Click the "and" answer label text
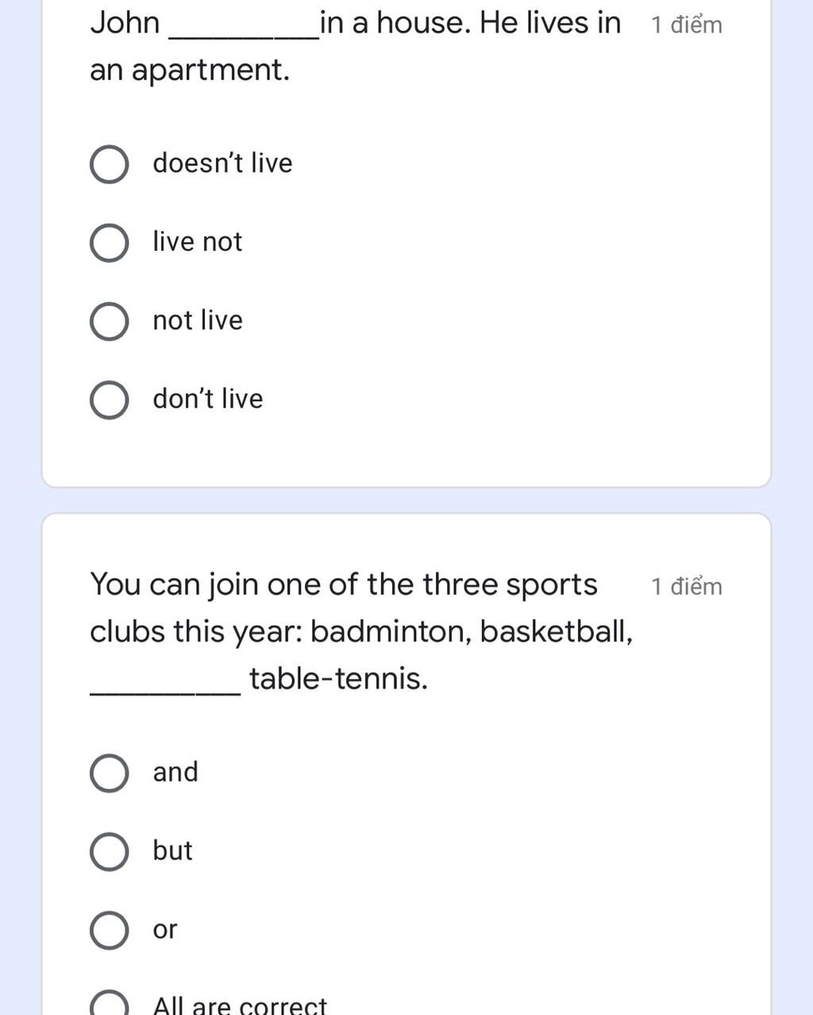813x1015 pixels. click(175, 772)
